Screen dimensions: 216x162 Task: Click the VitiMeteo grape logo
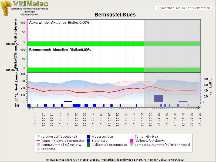click(x=6, y=8)
